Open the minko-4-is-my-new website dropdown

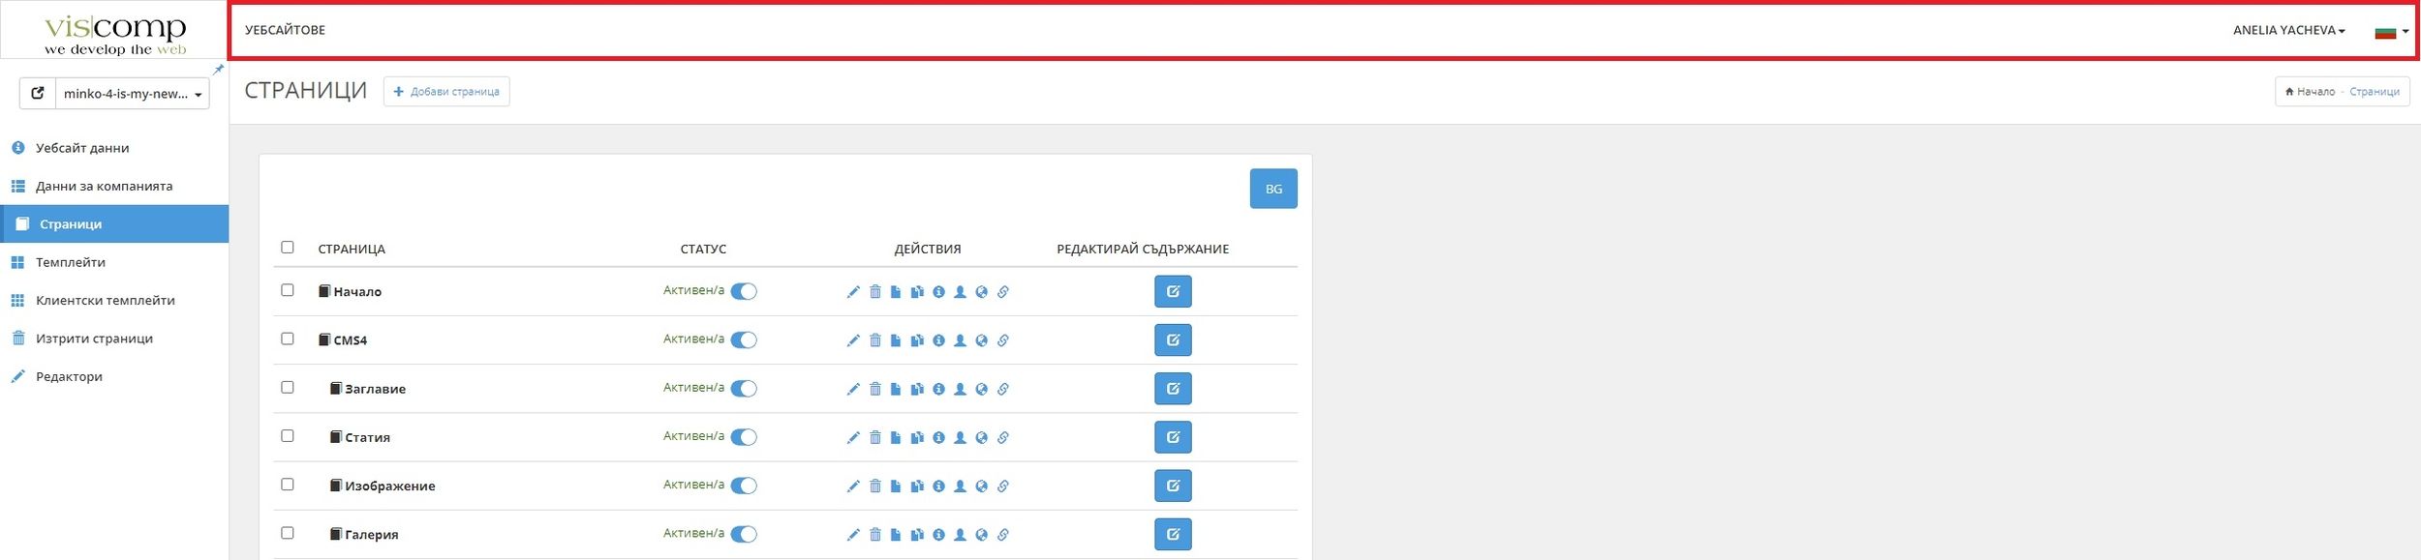tap(132, 94)
